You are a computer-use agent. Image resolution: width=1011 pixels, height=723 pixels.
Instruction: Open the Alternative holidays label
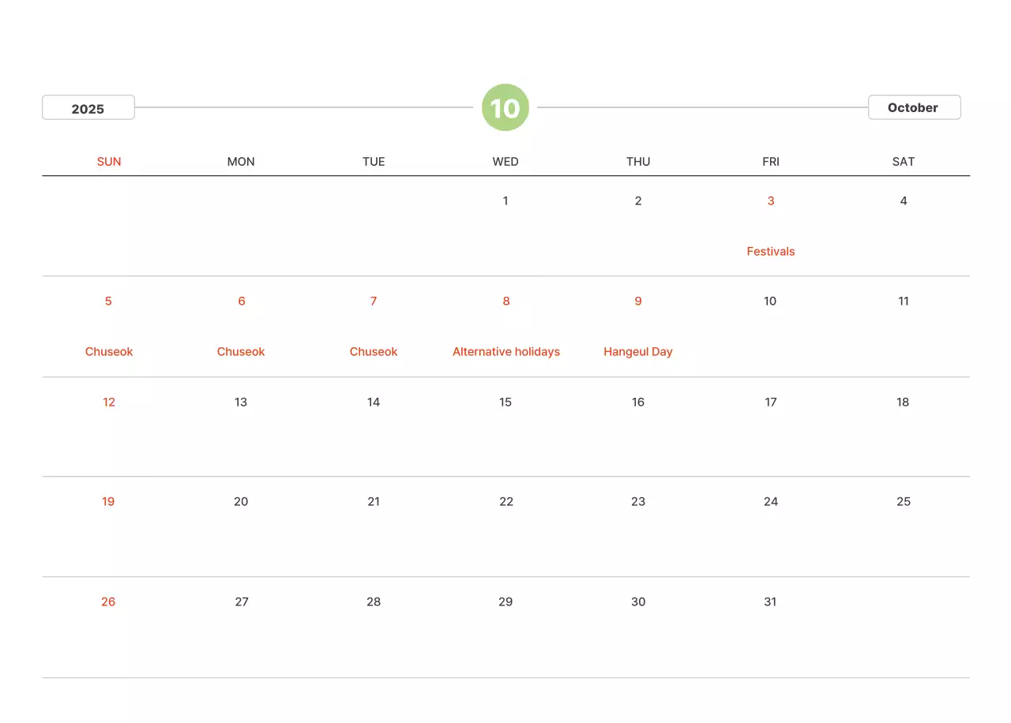[505, 352]
